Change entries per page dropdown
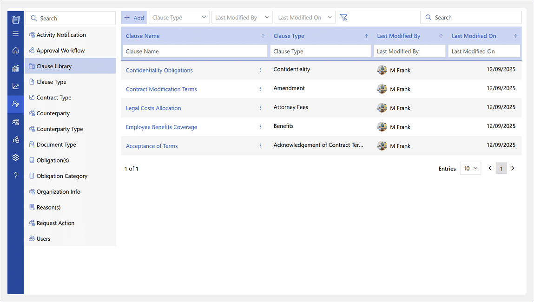 [x=470, y=169]
